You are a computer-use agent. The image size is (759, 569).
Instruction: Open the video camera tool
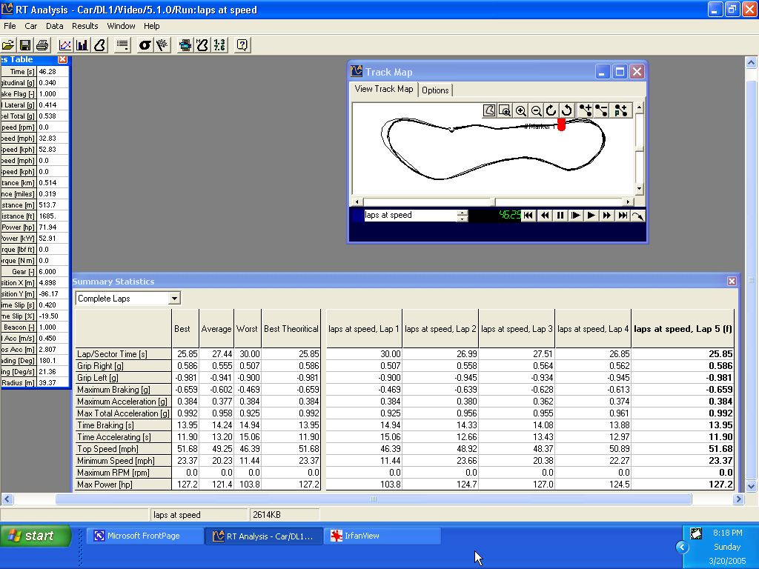[185, 45]
